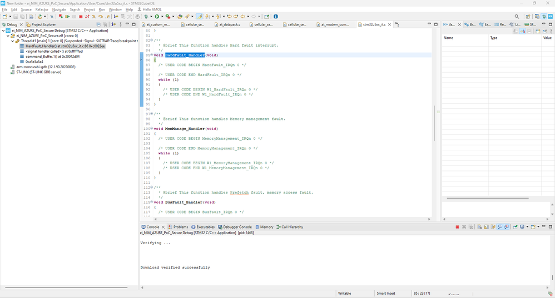Click the editor vertical scrollbar thumb

click(x=434, y=124)
